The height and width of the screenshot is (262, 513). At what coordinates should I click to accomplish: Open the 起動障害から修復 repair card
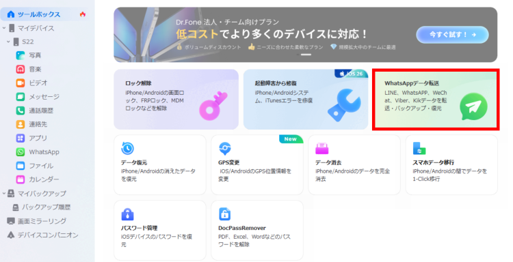coord(306,99)
